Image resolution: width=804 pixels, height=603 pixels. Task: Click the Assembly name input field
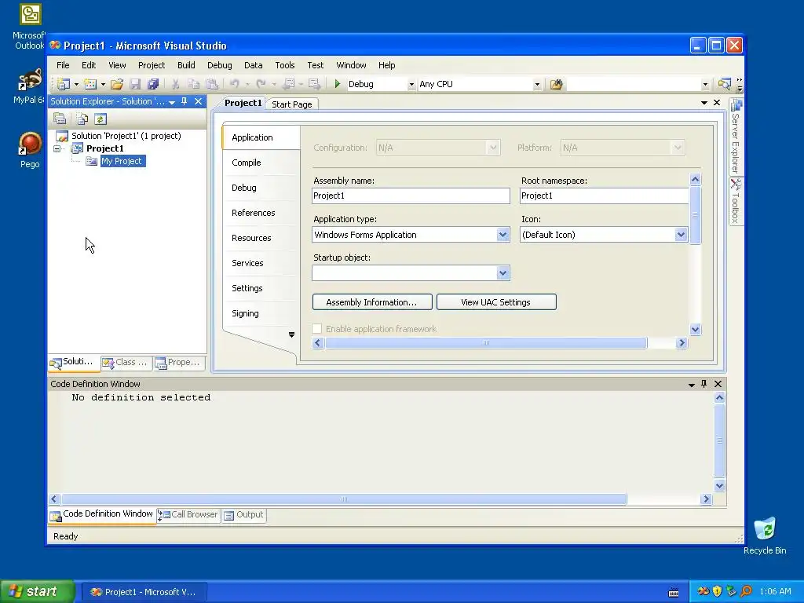click(x=411, y=196)
